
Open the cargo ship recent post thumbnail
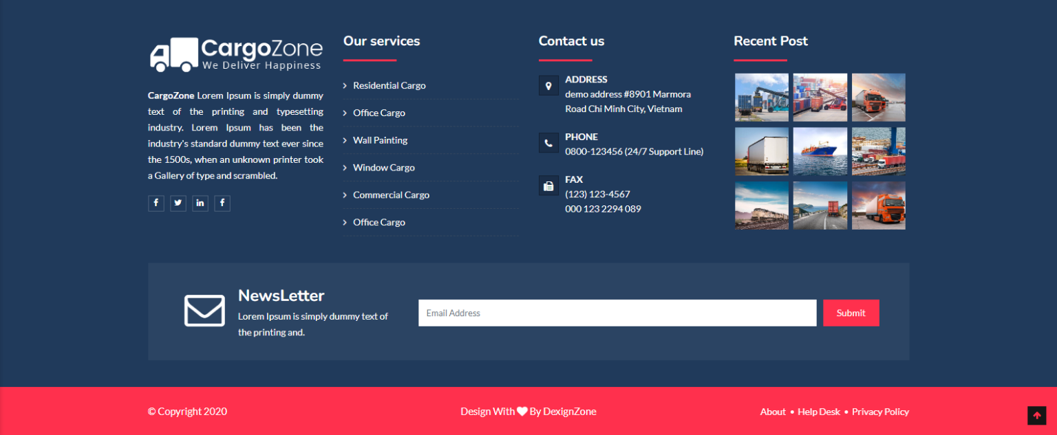820,151
